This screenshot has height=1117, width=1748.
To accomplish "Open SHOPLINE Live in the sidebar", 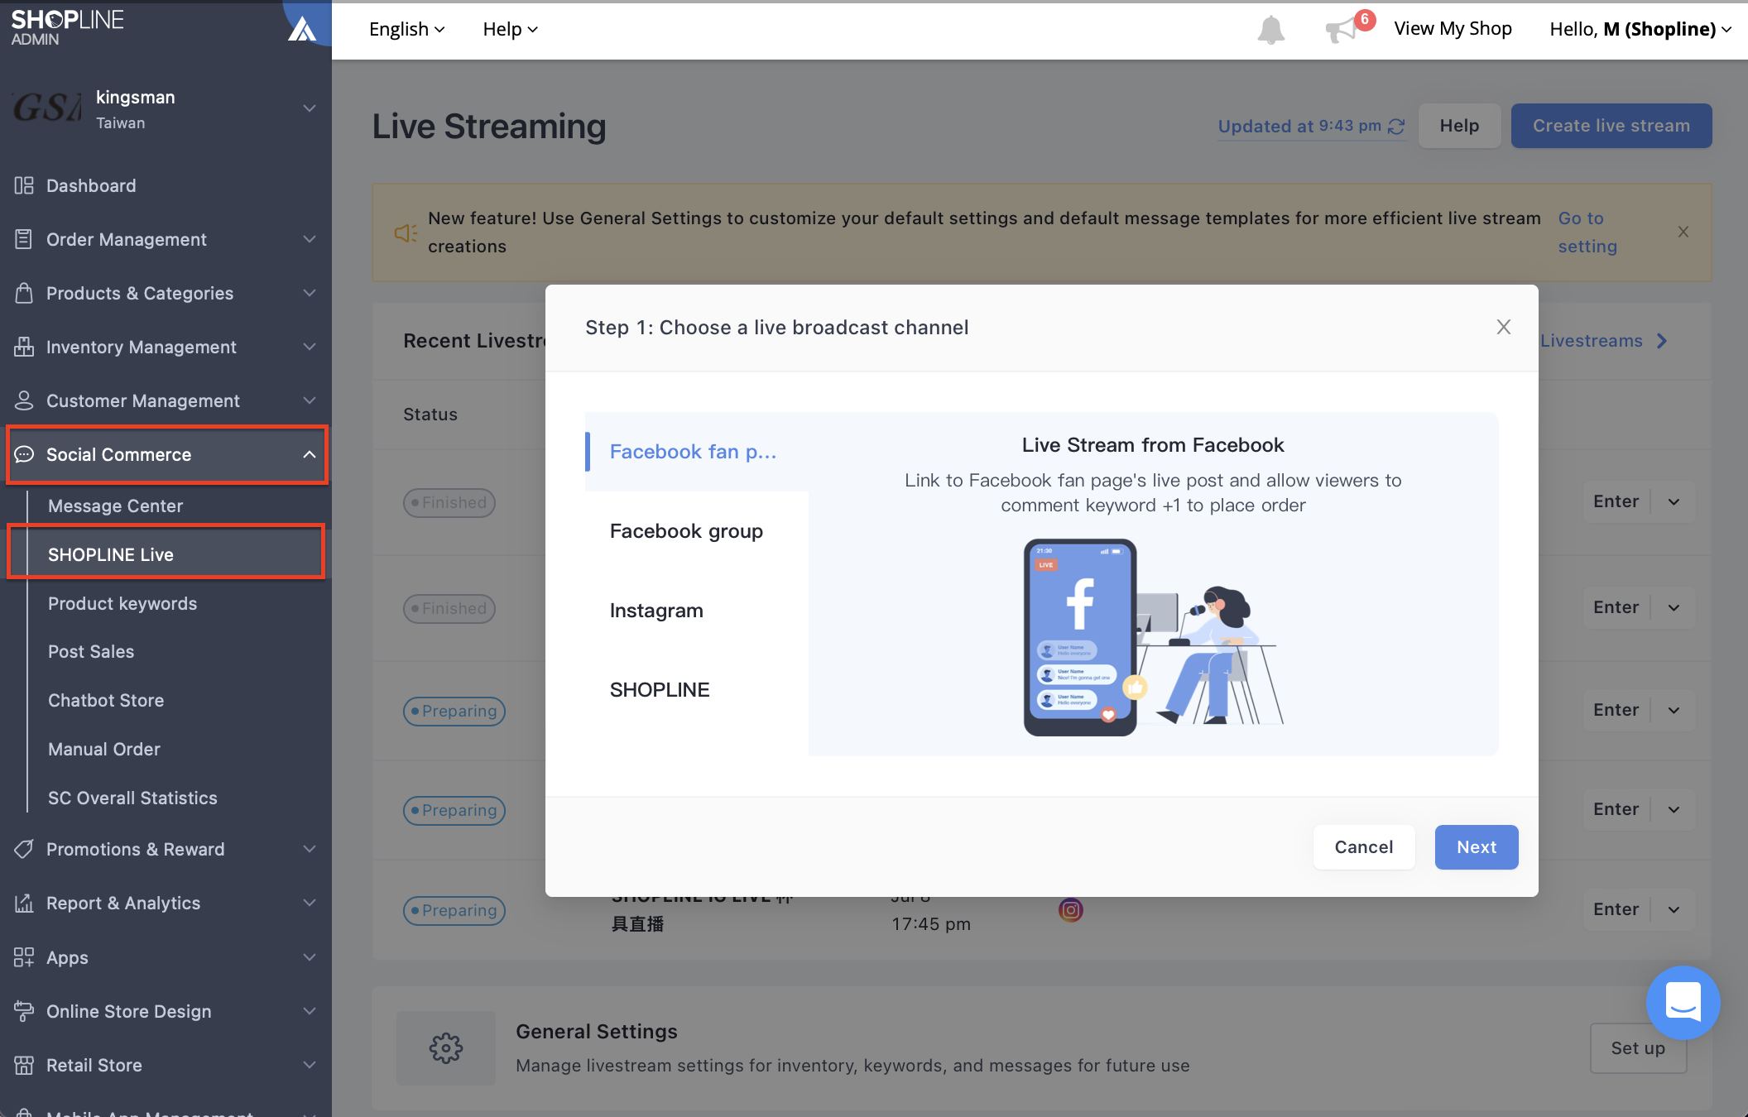I will pos(111,554).
